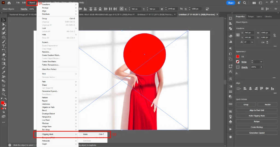Switch to the Retype panel tab
The image size is (280, 147).
tap(251, 16)
